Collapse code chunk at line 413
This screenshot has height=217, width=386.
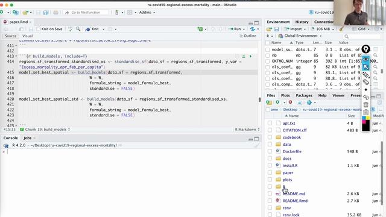pos(16,56)
